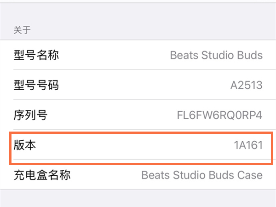Tap the 型号号码 label
Image resolution: width=276 pixels, height=207 pixels.
tap(36, 85)
